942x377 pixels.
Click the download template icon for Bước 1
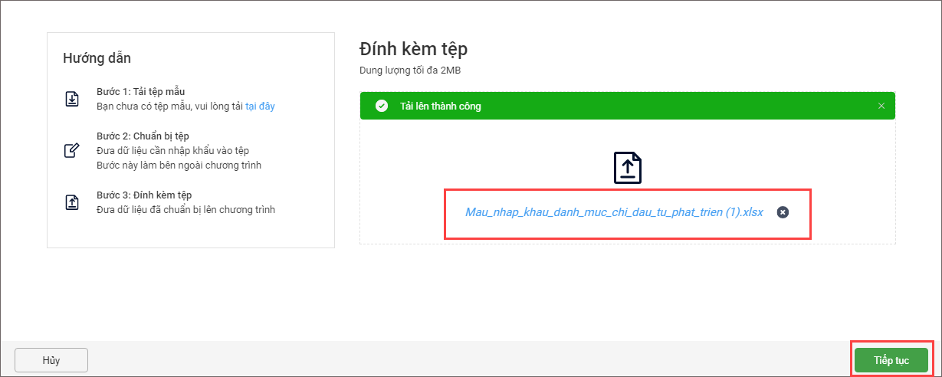click(x=72, y=99)
